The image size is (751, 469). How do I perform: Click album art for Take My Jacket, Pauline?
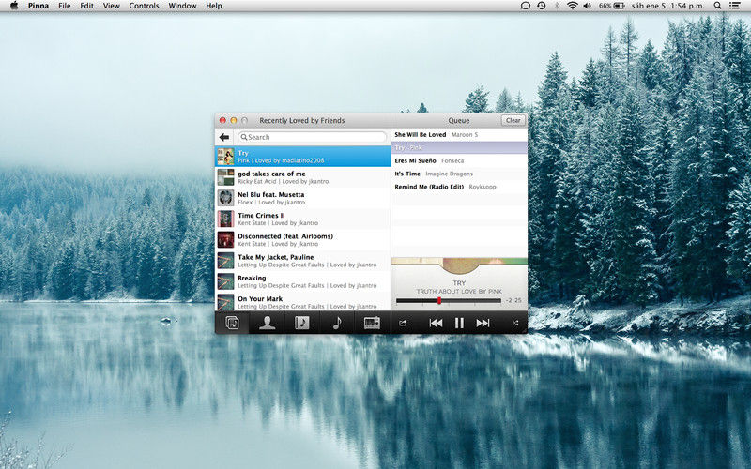click(225, 261)
